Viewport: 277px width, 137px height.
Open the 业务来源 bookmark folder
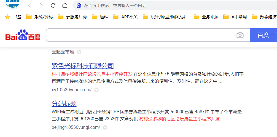[x=206, y=17]
